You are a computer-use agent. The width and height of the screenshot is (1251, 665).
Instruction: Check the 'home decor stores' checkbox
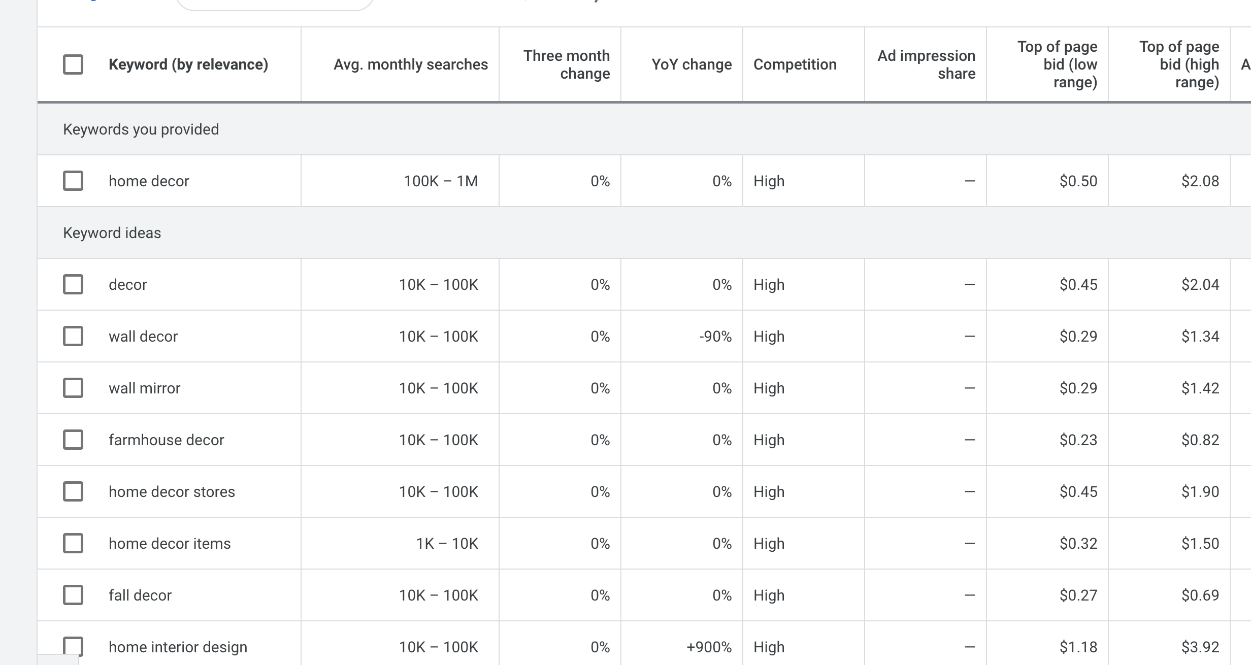pyautogui.click(x=73, y=491)
